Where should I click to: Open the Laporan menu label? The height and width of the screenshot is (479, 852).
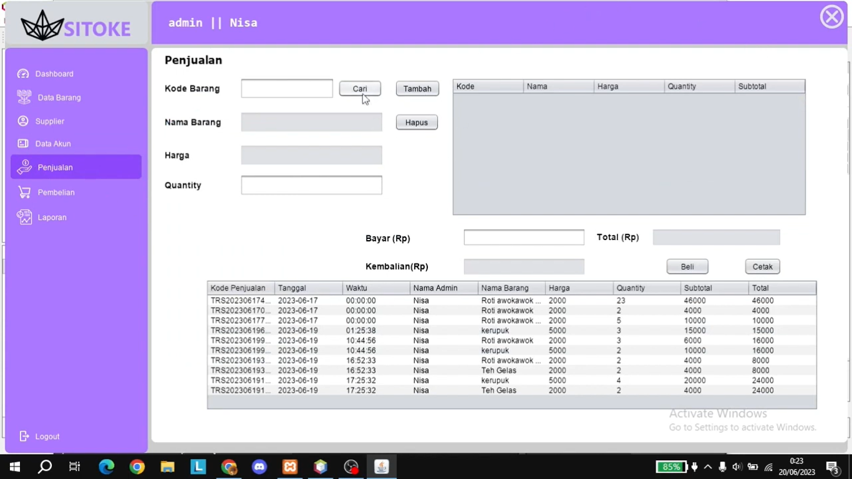(x=52, y=217)
